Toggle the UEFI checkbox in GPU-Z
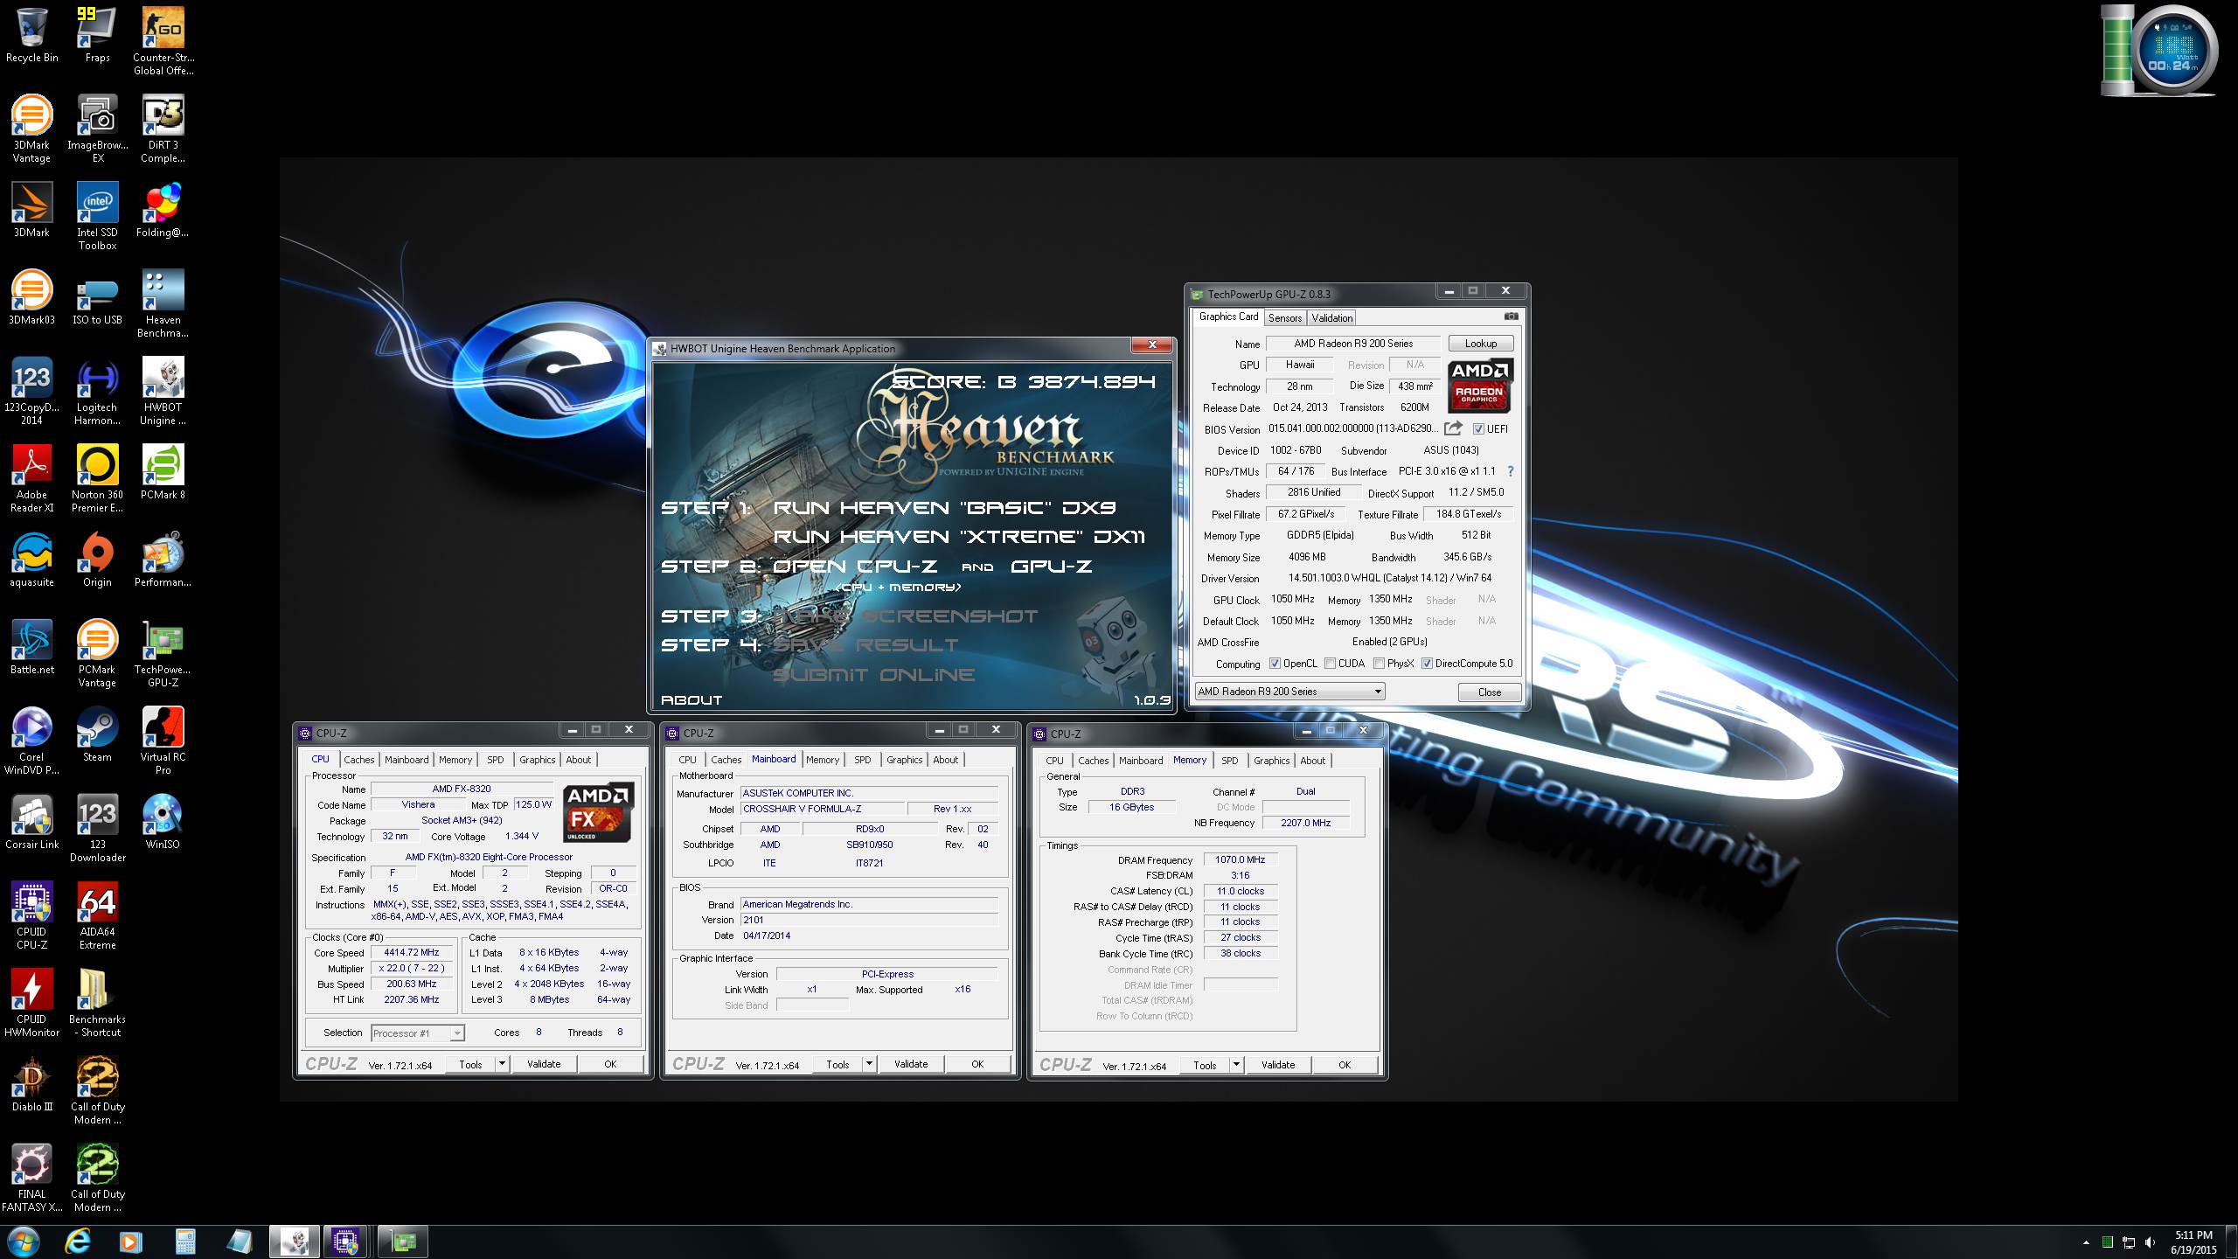 pyautogui.click(x=1478, y=428)
